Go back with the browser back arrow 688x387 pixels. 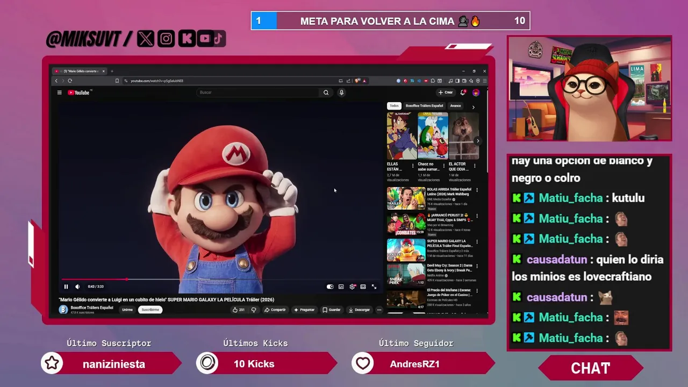[x=56, y=81]
